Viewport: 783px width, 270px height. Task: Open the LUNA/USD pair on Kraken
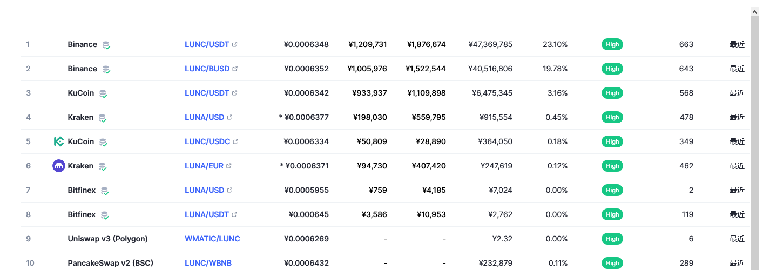point(205,117)
